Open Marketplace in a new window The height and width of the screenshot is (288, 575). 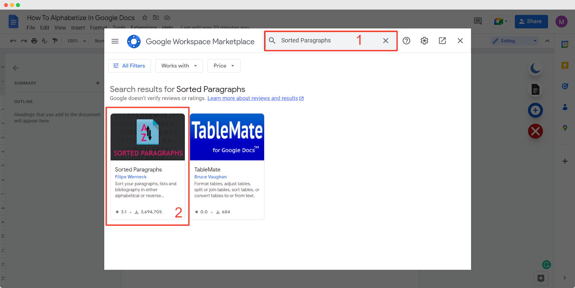coord(442,41)
